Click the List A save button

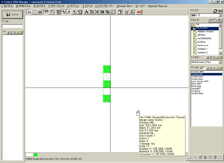click(x=13, y=14)
